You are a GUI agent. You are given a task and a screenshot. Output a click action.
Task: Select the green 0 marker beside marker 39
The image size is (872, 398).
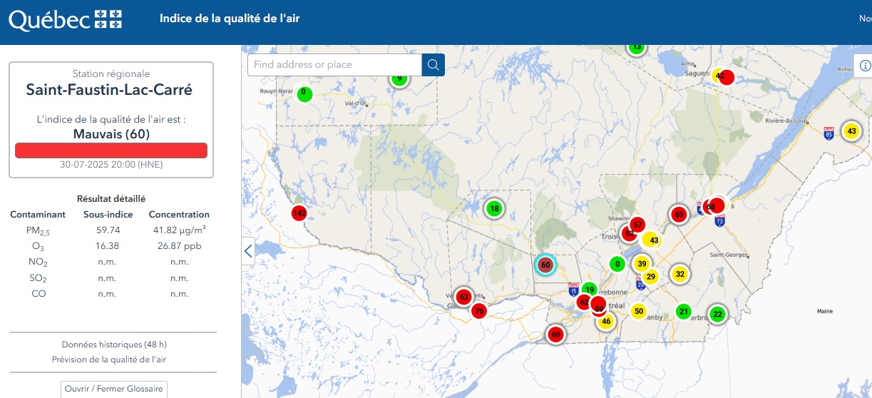tap(617, 264)
